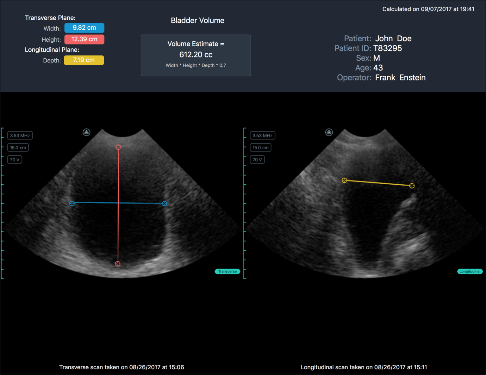Select the left blue width caliper marker
The image size is (486, 375).
coord(72,204)
